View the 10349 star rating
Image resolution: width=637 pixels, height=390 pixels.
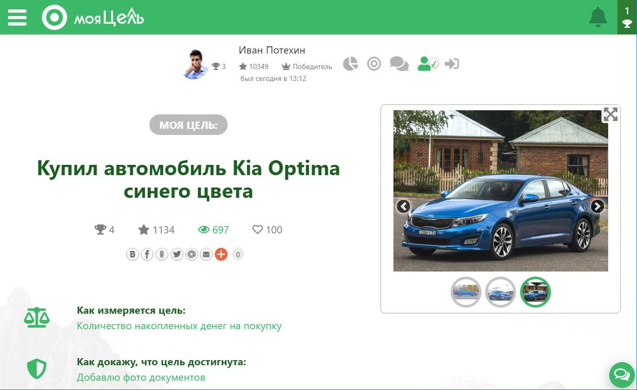pos(254,66)
